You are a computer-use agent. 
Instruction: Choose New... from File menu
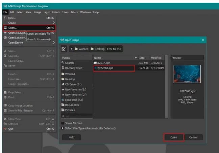click(29, 18)
